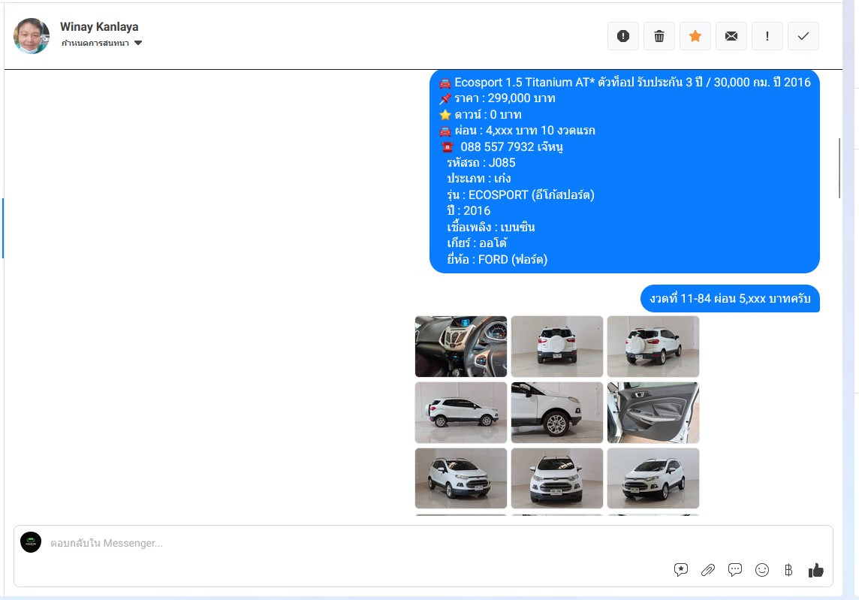Click the รุ่น : ECOSPORT line
The height and width of the screenshot is (600, 859).
[x=520, y=194]
